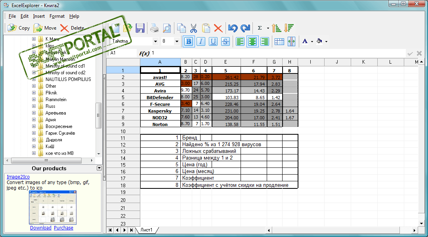
Task: Undo the last action
Action: pyautogui.click(x=233, y=28)
